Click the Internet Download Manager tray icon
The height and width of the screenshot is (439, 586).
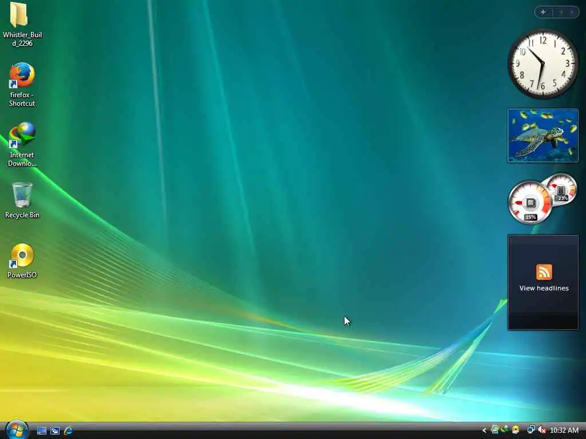click(505, 430)
